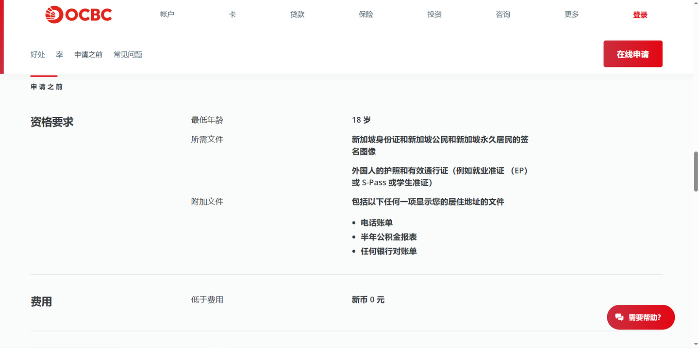Click the 费用 section heading

click(x=41, y=301)
